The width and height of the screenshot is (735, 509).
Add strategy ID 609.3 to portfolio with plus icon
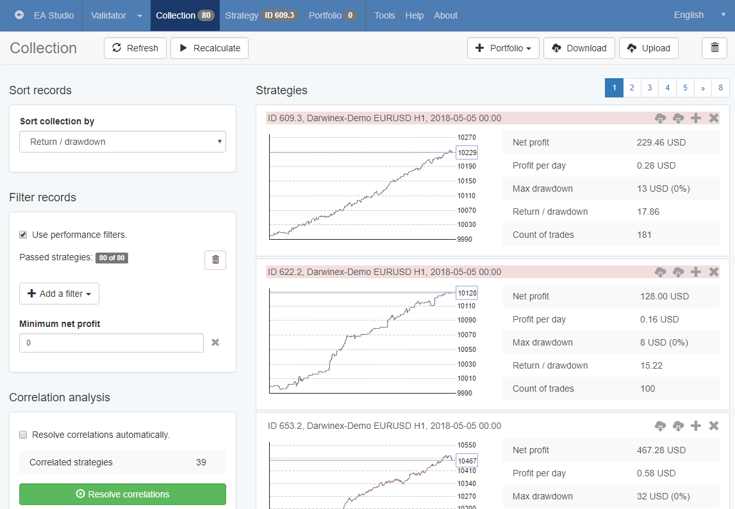[x=696, y=118]
